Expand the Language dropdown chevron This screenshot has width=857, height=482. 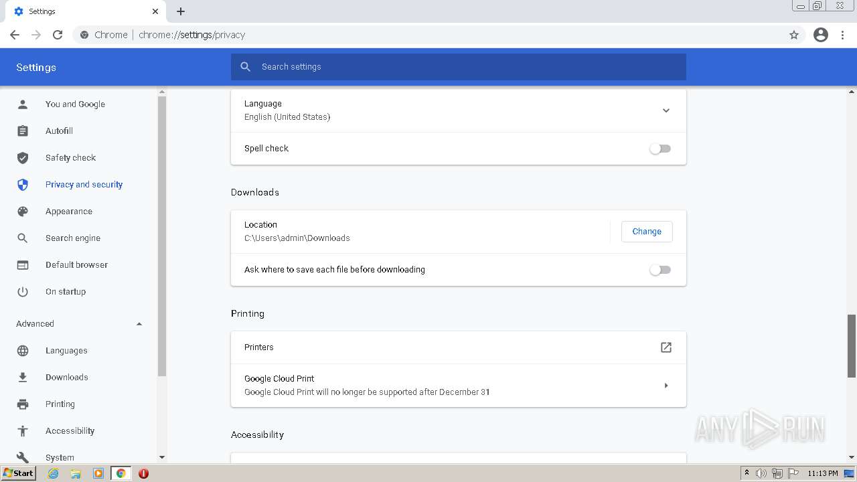666,110
